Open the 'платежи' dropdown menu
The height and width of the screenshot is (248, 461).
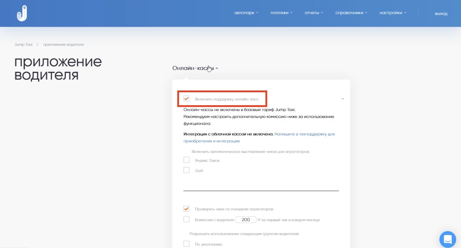click(x=281, y=13)
